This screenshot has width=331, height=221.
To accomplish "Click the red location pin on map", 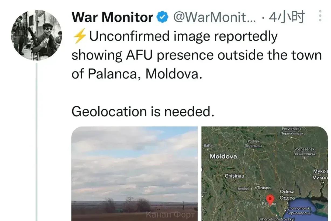I will click(270, 199).
